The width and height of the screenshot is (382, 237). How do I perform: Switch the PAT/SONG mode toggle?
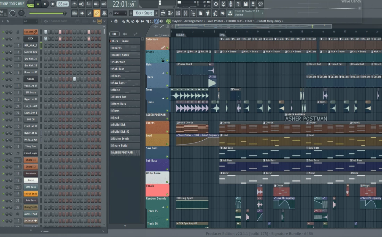point(31,4)
